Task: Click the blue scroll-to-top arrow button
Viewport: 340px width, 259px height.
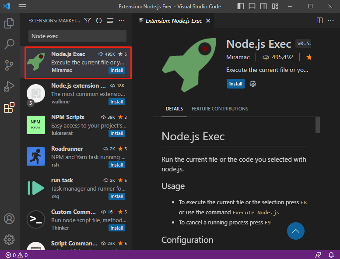Action: pyautogui.click(x=296, y=231)
